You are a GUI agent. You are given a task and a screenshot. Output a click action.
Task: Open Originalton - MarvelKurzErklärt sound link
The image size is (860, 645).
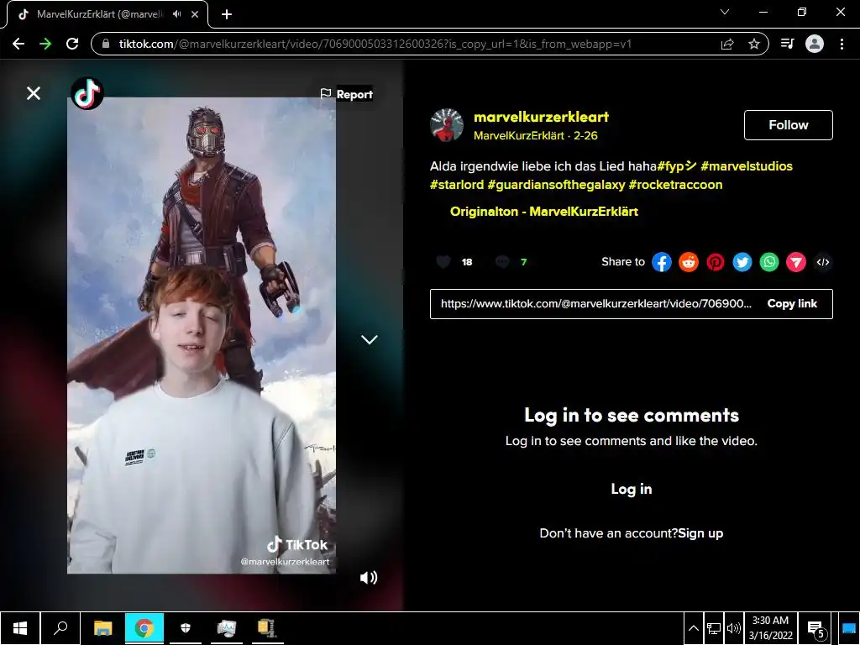[543, 212]
